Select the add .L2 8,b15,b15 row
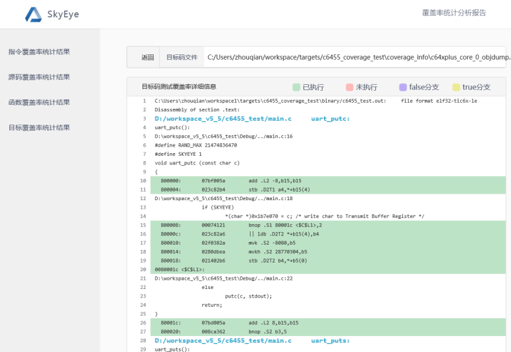Image resolution: width=511 pixels, height=352 pixels. (328, 323)
